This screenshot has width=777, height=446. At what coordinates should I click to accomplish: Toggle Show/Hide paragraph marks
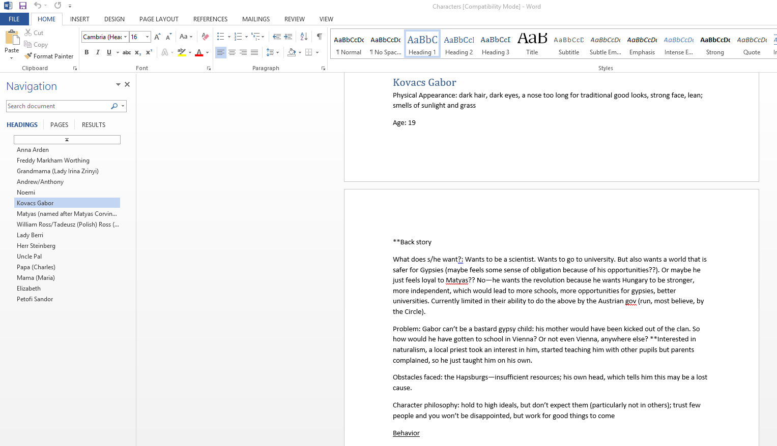point(320,37)
